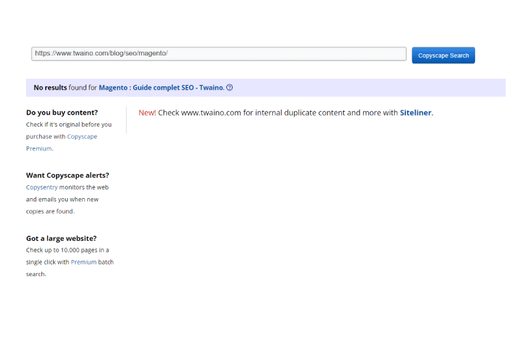Click the "found for" text in the banner
Screen dimensions: 517x342
(x=83, y=88)
